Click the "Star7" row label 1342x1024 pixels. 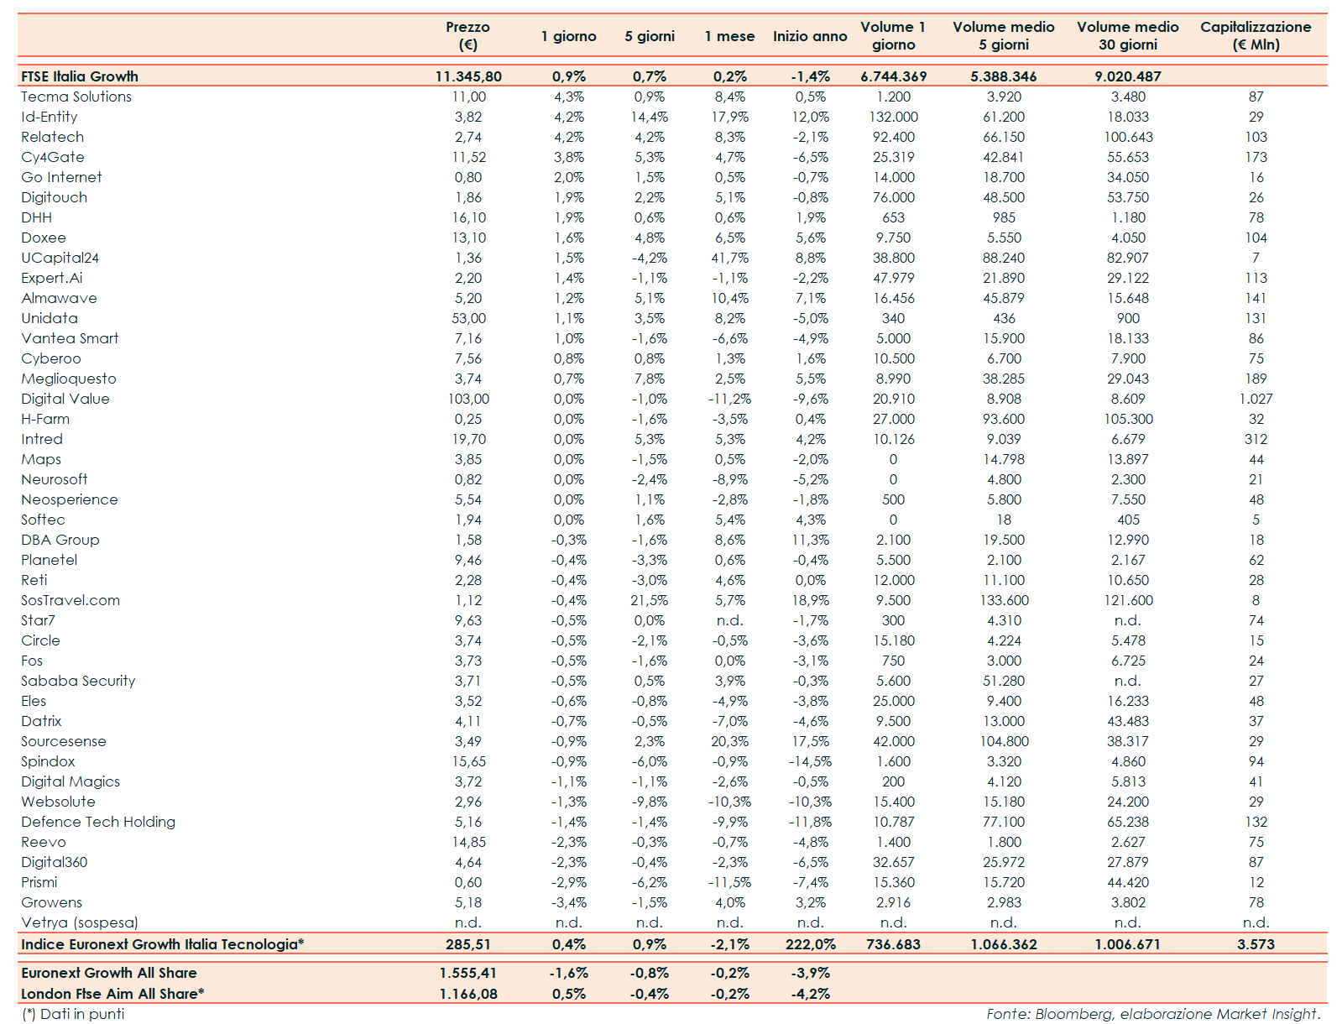pyautogui.click(x=38, y=620)
